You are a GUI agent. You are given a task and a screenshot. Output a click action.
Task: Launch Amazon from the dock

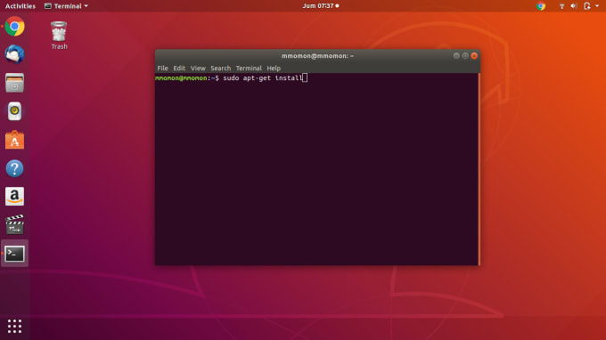pyautogui.click(x=14, y=197)
